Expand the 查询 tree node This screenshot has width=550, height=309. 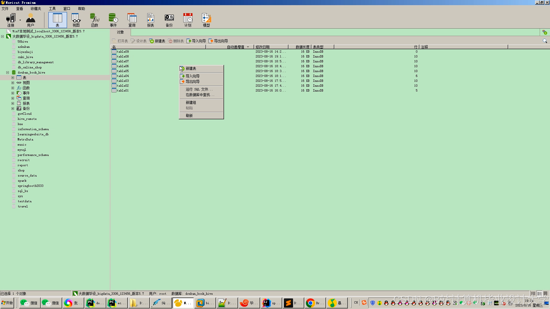pos(13,98)
